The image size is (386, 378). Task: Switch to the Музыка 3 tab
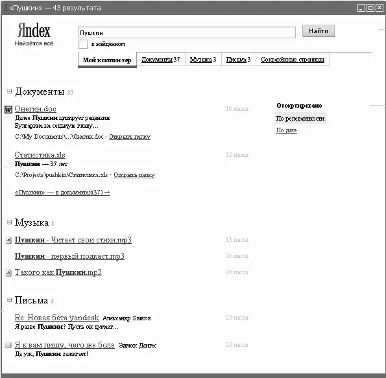203,59
